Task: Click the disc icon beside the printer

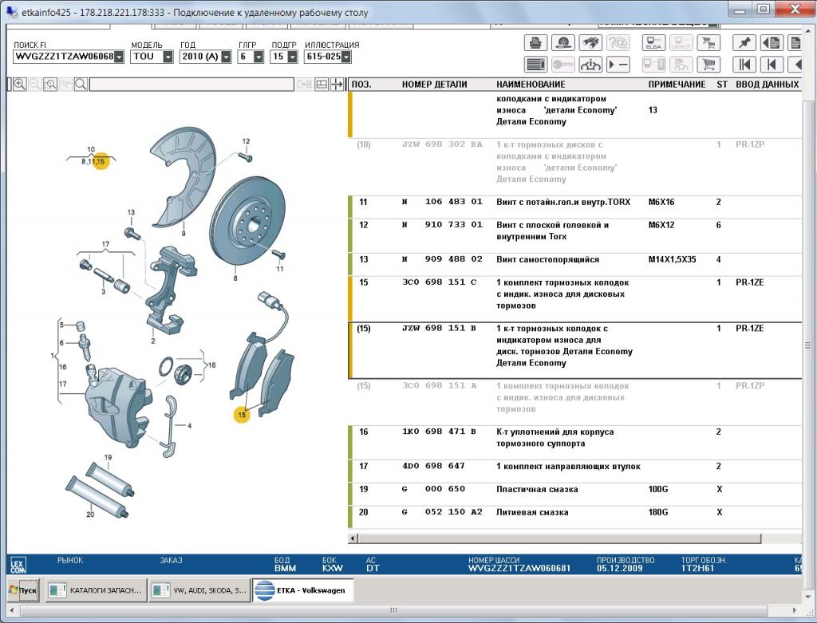Action: click(563, 43)
